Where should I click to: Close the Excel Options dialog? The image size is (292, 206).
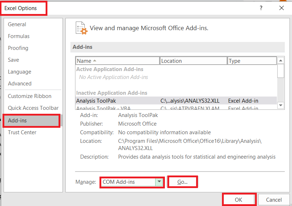(281, 8)
